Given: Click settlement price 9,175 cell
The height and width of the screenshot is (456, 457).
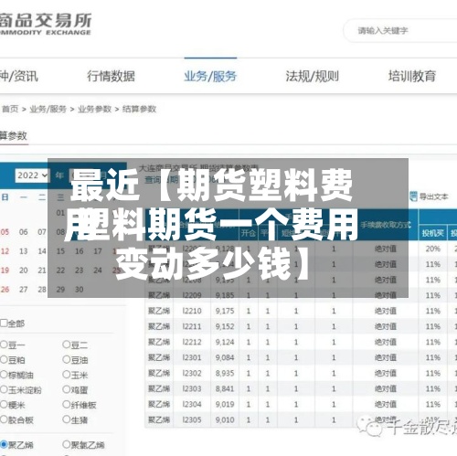Looking at the screenshot, I should click(225, 311).
